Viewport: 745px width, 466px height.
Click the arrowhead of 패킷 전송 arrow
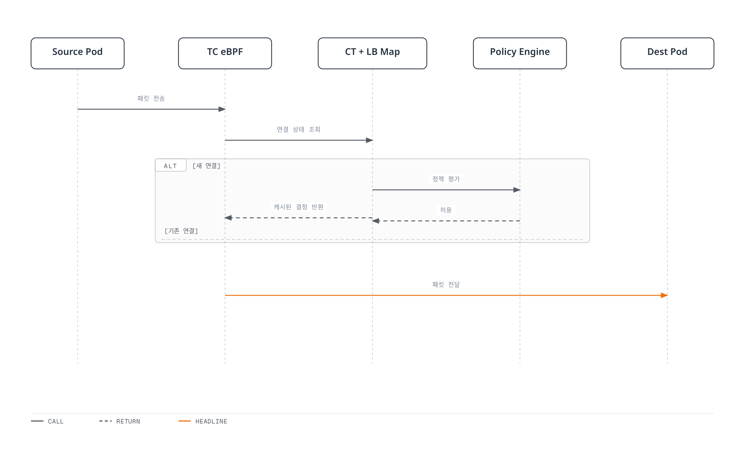pyautogui.click(x=222, y=109)
